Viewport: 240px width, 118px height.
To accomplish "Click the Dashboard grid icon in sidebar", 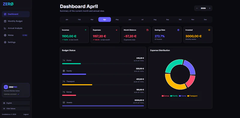I will pyautogui.click(x=5, y=14).
